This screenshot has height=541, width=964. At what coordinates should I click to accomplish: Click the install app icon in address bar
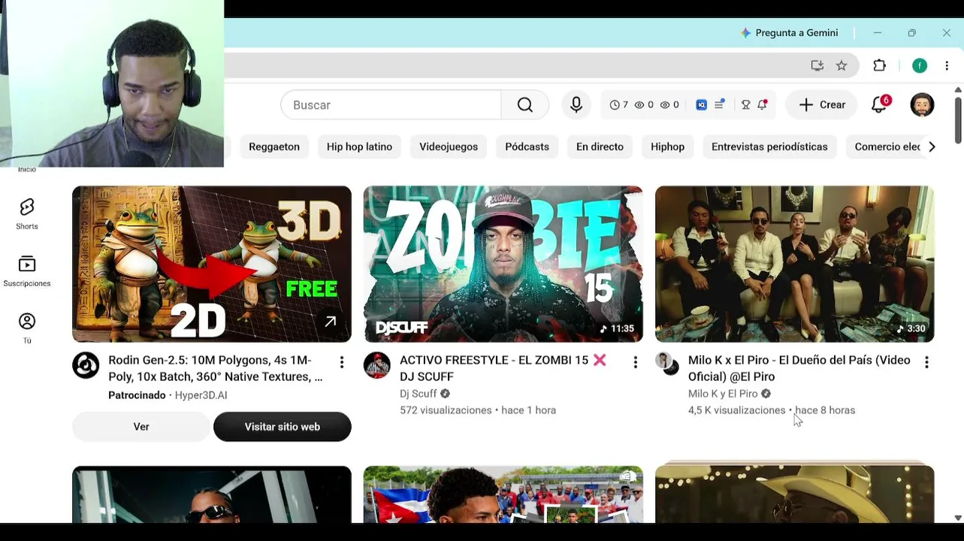tap(817, 65)
